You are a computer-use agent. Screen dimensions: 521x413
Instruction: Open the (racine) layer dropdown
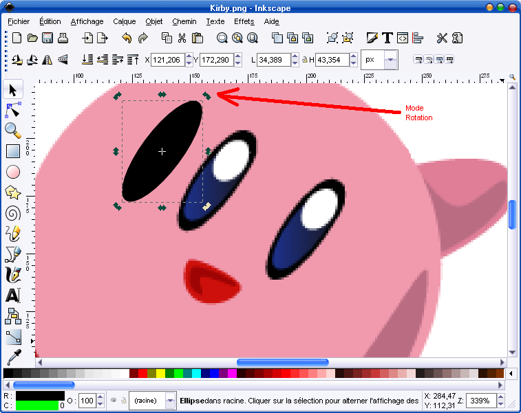(170, 401)
